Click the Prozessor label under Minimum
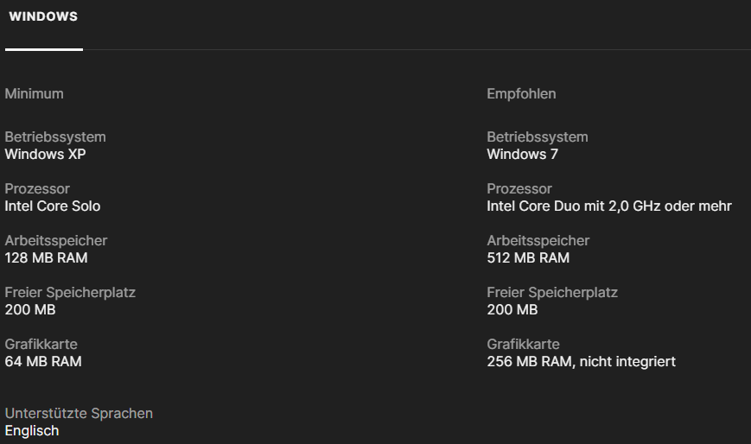The width and height of the screenshot is (751, 444). [x=37, y=188]
